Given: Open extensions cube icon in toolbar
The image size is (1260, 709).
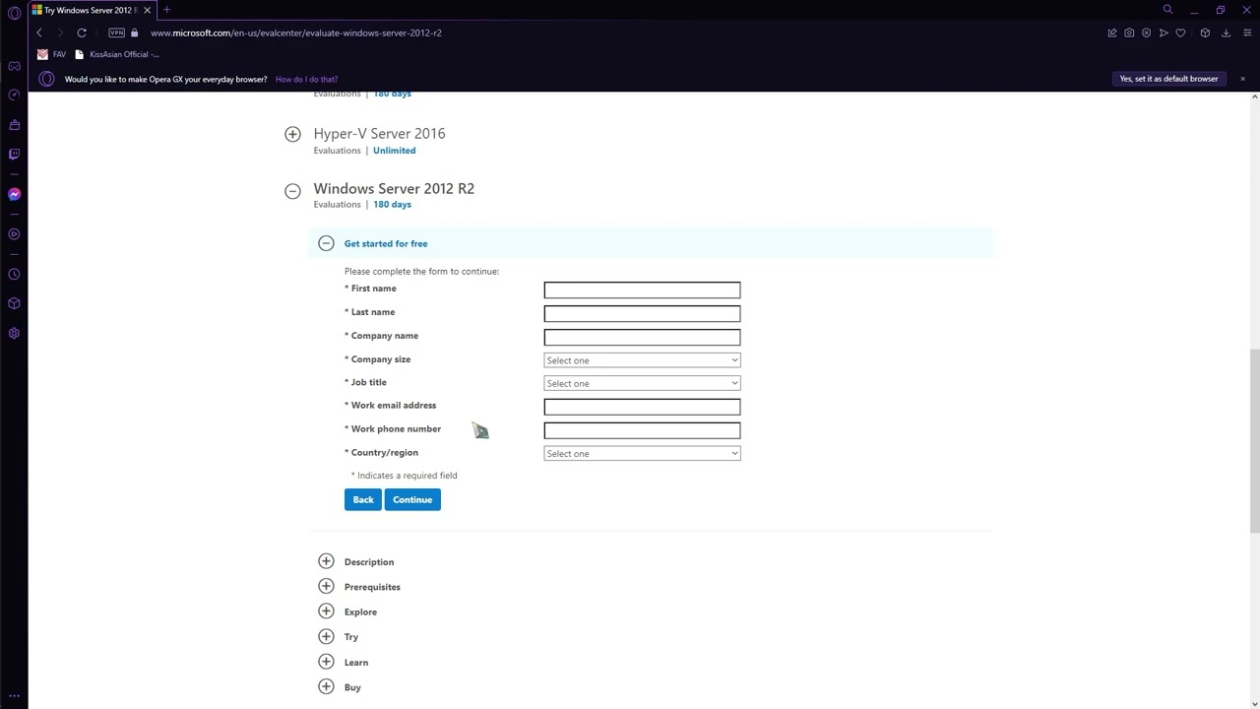Looking at the screenshot, I should (x=1205, y=32).
